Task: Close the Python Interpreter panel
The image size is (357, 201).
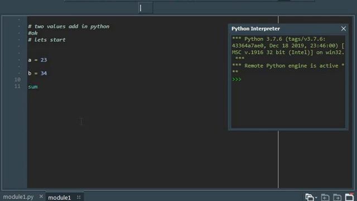Action: click(344, 28)
